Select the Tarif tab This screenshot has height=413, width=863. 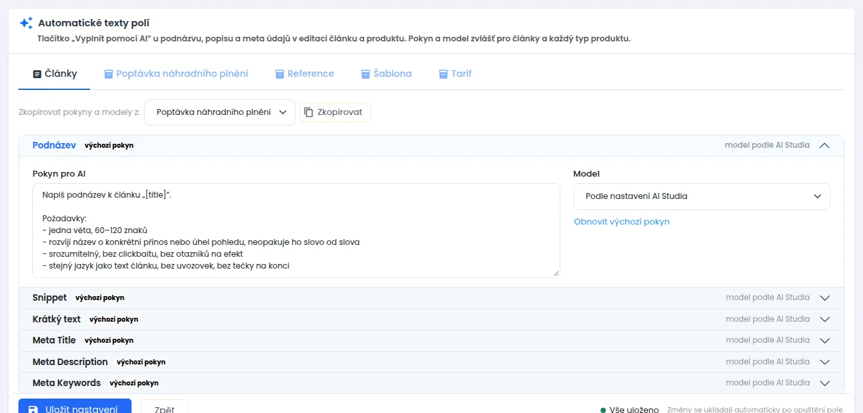455,74
